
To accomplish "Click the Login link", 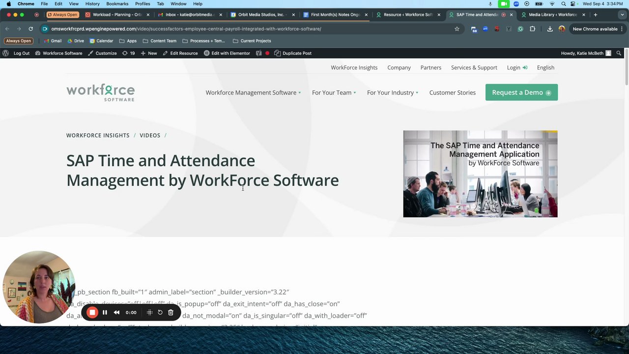I will point(517,67).
